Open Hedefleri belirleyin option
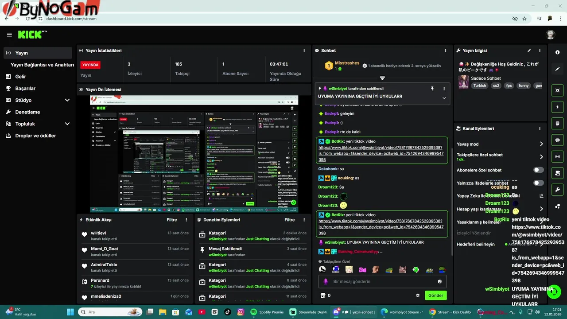This screenshot has width=567, height=319. point(476,244)
